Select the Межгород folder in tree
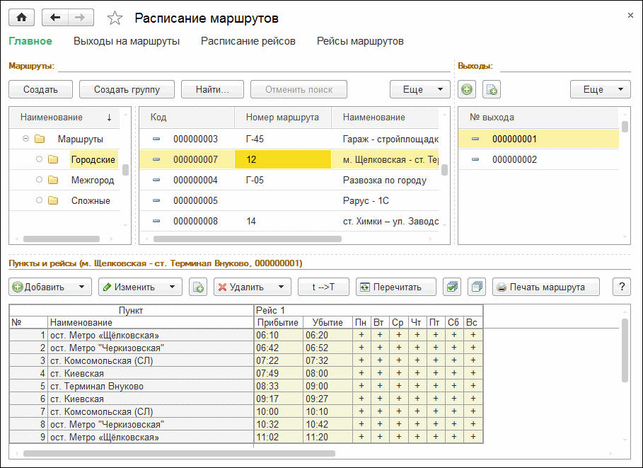 (x=92, y=180)
